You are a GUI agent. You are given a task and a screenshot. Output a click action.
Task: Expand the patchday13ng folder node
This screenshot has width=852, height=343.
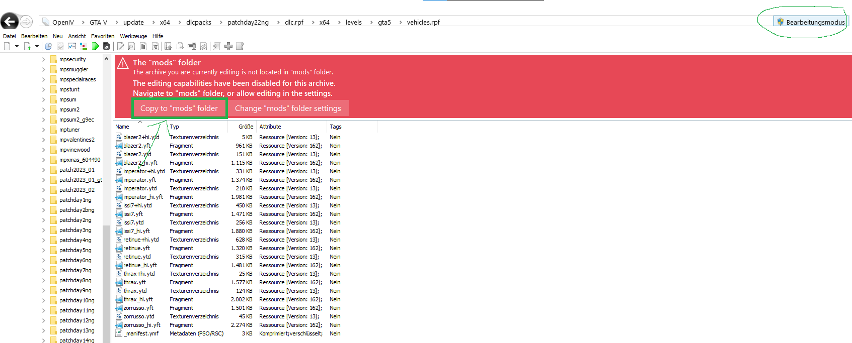(43, 330)
